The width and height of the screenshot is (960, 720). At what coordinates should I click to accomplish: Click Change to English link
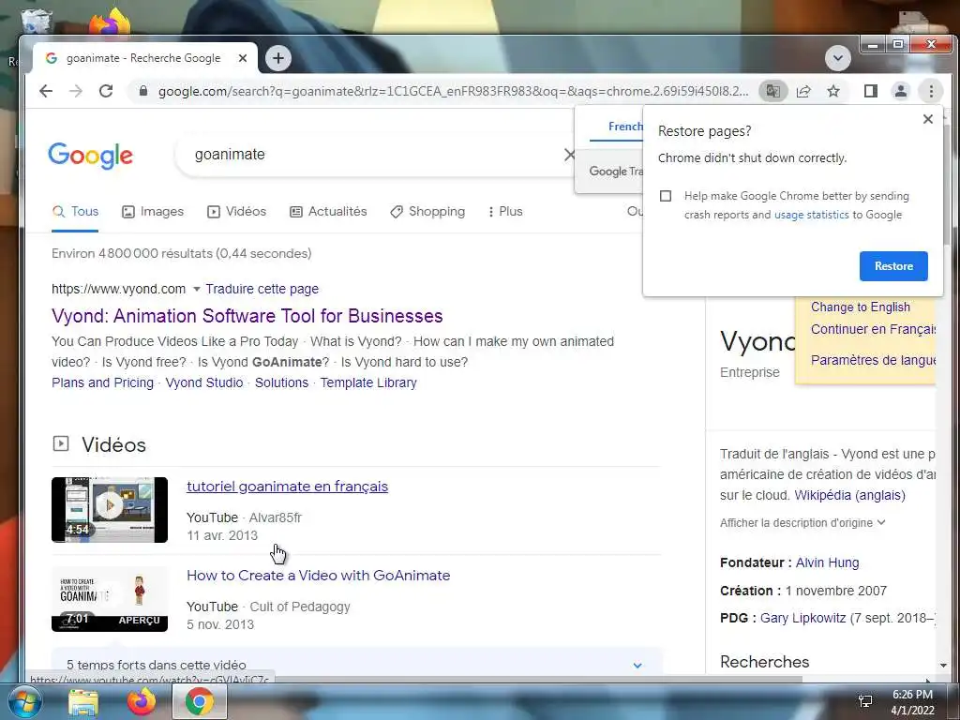(x=861, y=307)
